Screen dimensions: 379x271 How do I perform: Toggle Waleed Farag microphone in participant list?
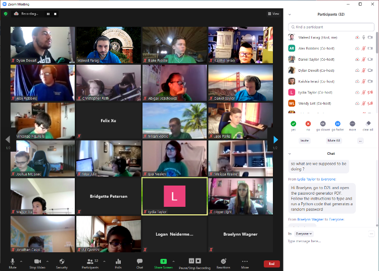pyautogui.click(x=363, y=37)
